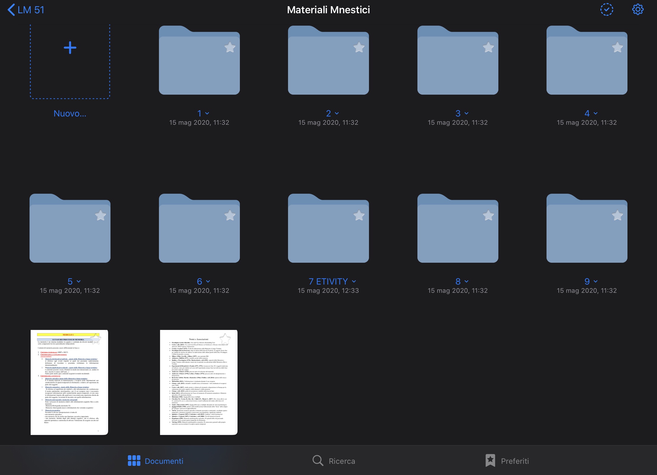Open the settings gear icon
The height and width of the screenshot is (475, 657).
[638, 10]
